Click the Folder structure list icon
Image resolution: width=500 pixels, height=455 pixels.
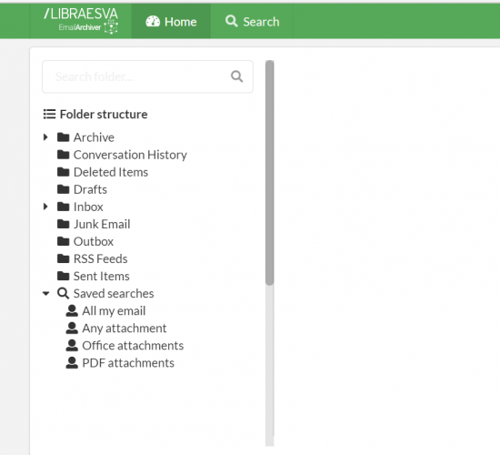tap(49, 114)
